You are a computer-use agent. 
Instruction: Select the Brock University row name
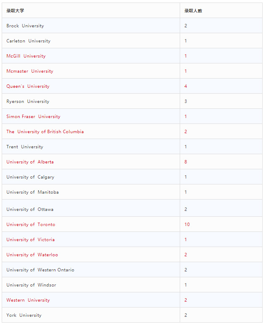25,26
